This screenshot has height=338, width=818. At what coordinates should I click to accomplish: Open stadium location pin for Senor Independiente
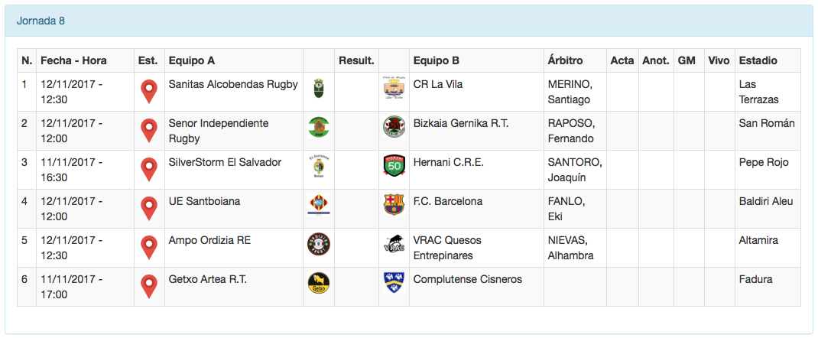(149, 131)
